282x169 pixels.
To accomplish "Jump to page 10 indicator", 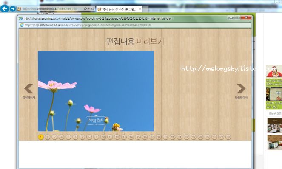I will [x=103, y=137].
